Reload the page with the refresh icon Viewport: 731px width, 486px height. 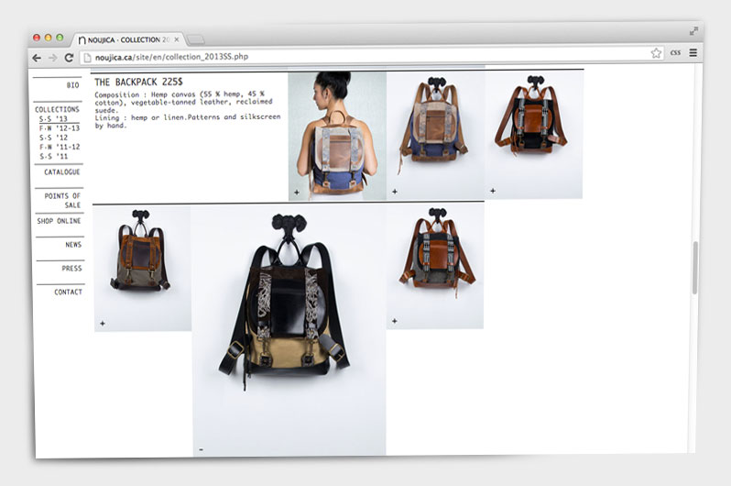pos(69,57)
